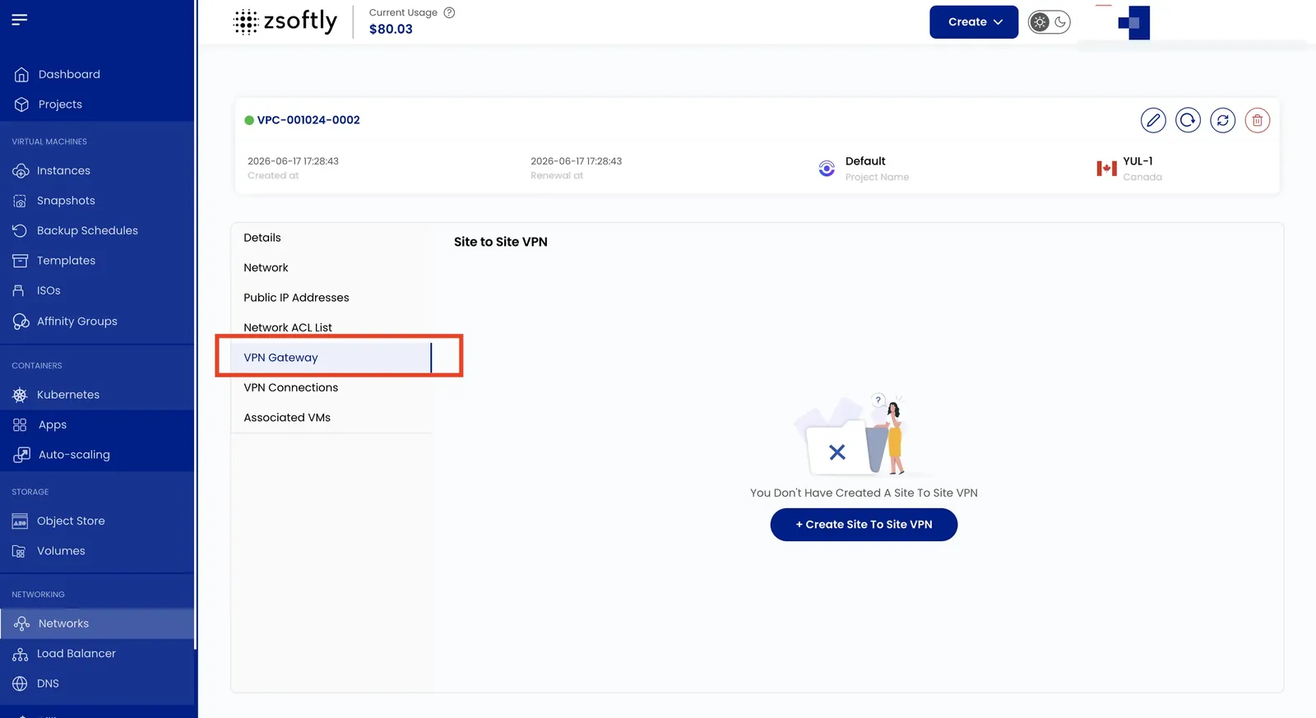This screenshot has width=1316, height=718.
Task: Refresh VPC details with sync icon
Action: [x=1222, y=121]
